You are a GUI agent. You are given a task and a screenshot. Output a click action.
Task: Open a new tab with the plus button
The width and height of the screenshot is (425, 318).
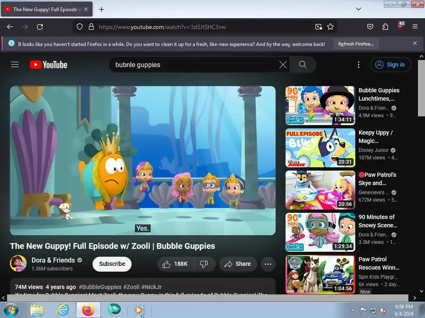pos(101,10)
